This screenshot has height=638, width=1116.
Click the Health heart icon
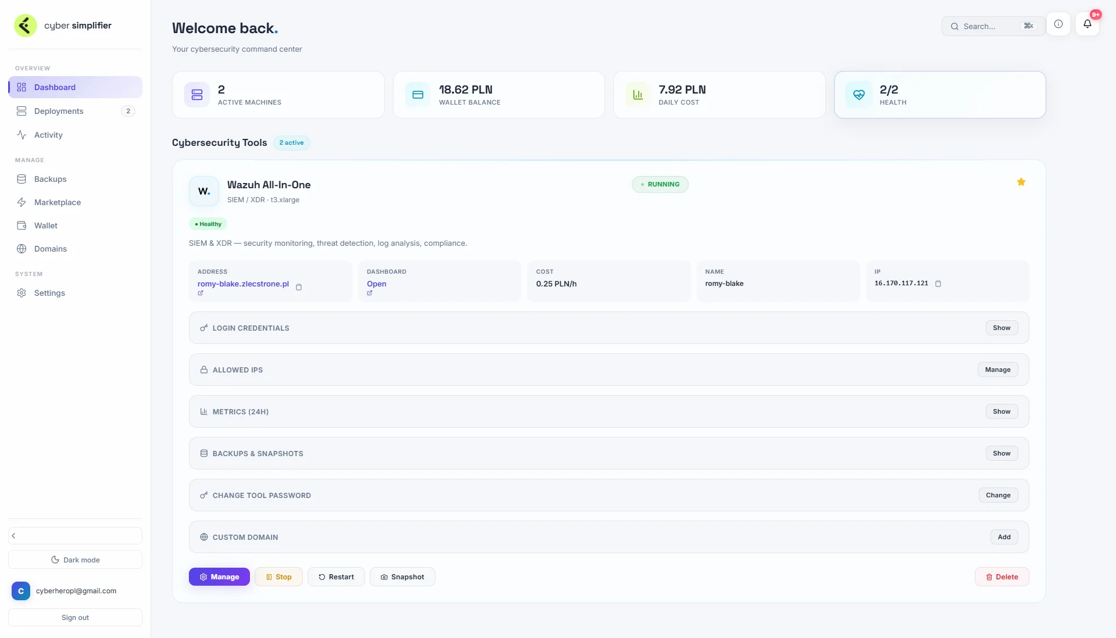[x=859, y=95]
